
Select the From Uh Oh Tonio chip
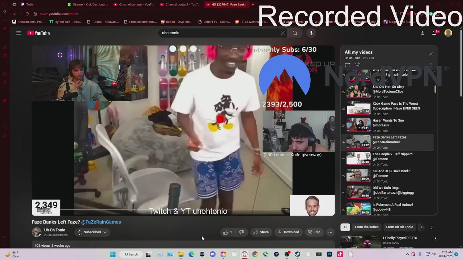pyautogui.click(x=399, y=227)
